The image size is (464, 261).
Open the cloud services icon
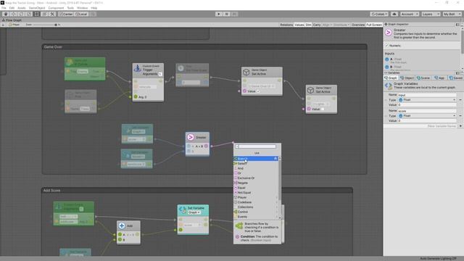pos(394,14)
